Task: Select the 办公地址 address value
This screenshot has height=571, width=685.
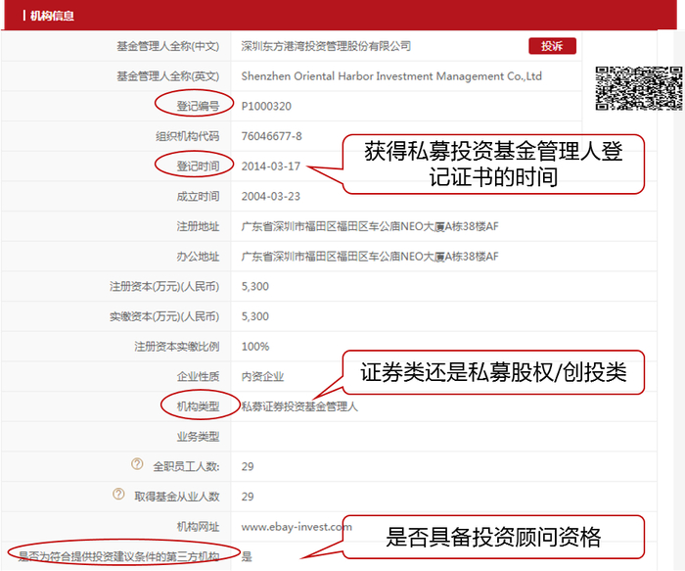Action: tap(370, 257)
